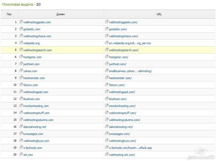Open external-link icon next to godaddy.com/ URL
The height and width of the screenshot is (161, 216).
point(106,29)
